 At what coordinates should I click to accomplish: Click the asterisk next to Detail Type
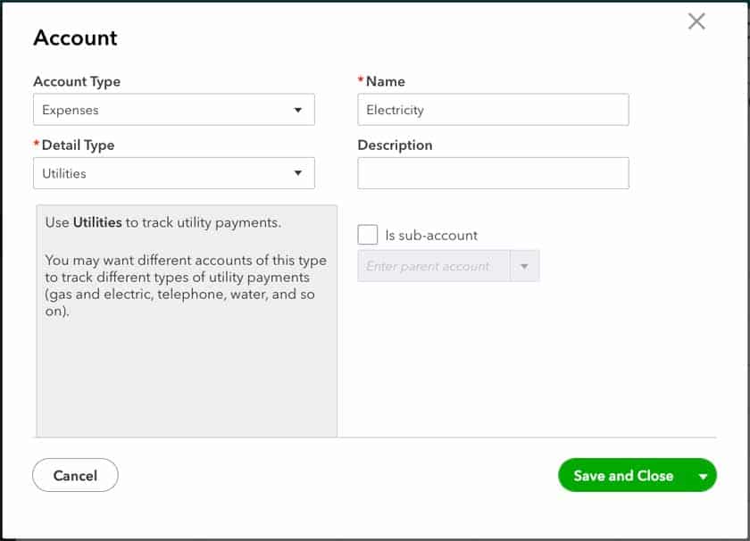click(35, 145)
